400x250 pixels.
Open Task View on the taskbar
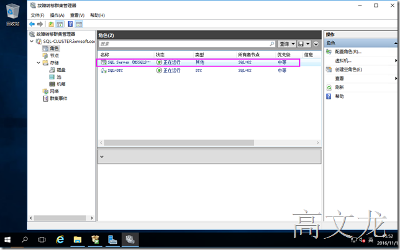click(42, 239)
